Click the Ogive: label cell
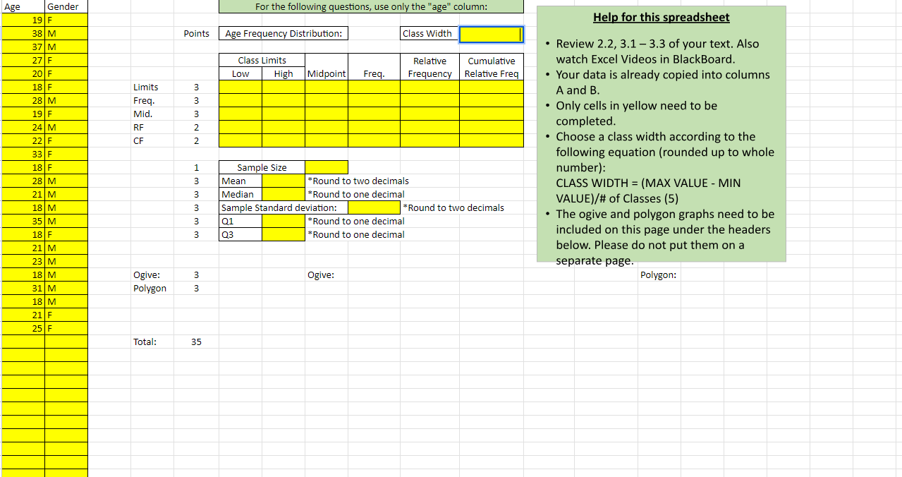The height and width of the screenshot is (477, 902). click(x=321, y=274)
